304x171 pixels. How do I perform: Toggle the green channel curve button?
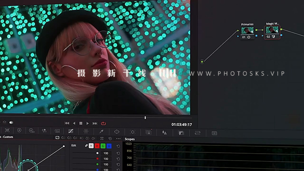(x=103, y=146)
